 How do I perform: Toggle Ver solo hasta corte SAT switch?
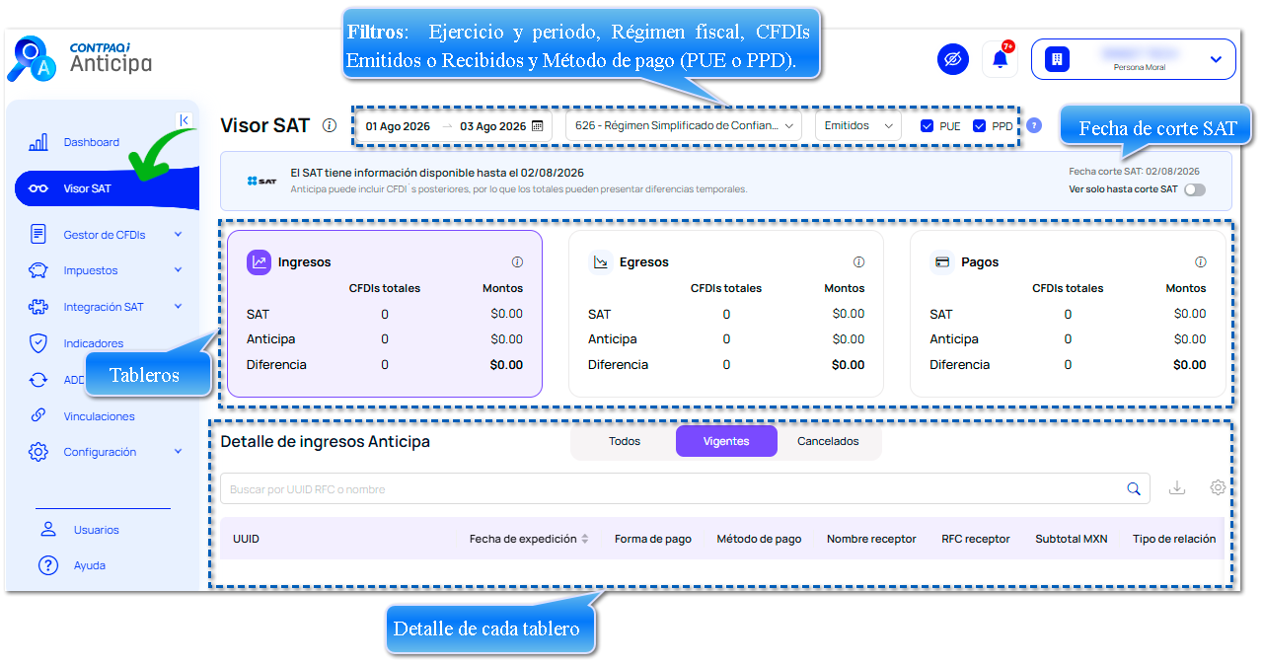click(1194, 189)
